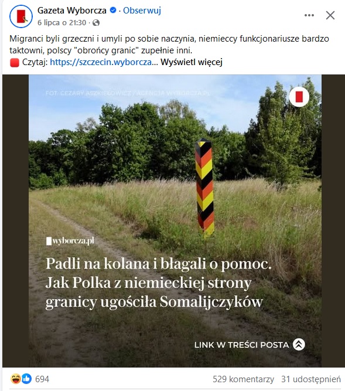Click the verified badge next to Gazeta Wyborcza
345x391 pixels.
113,11
